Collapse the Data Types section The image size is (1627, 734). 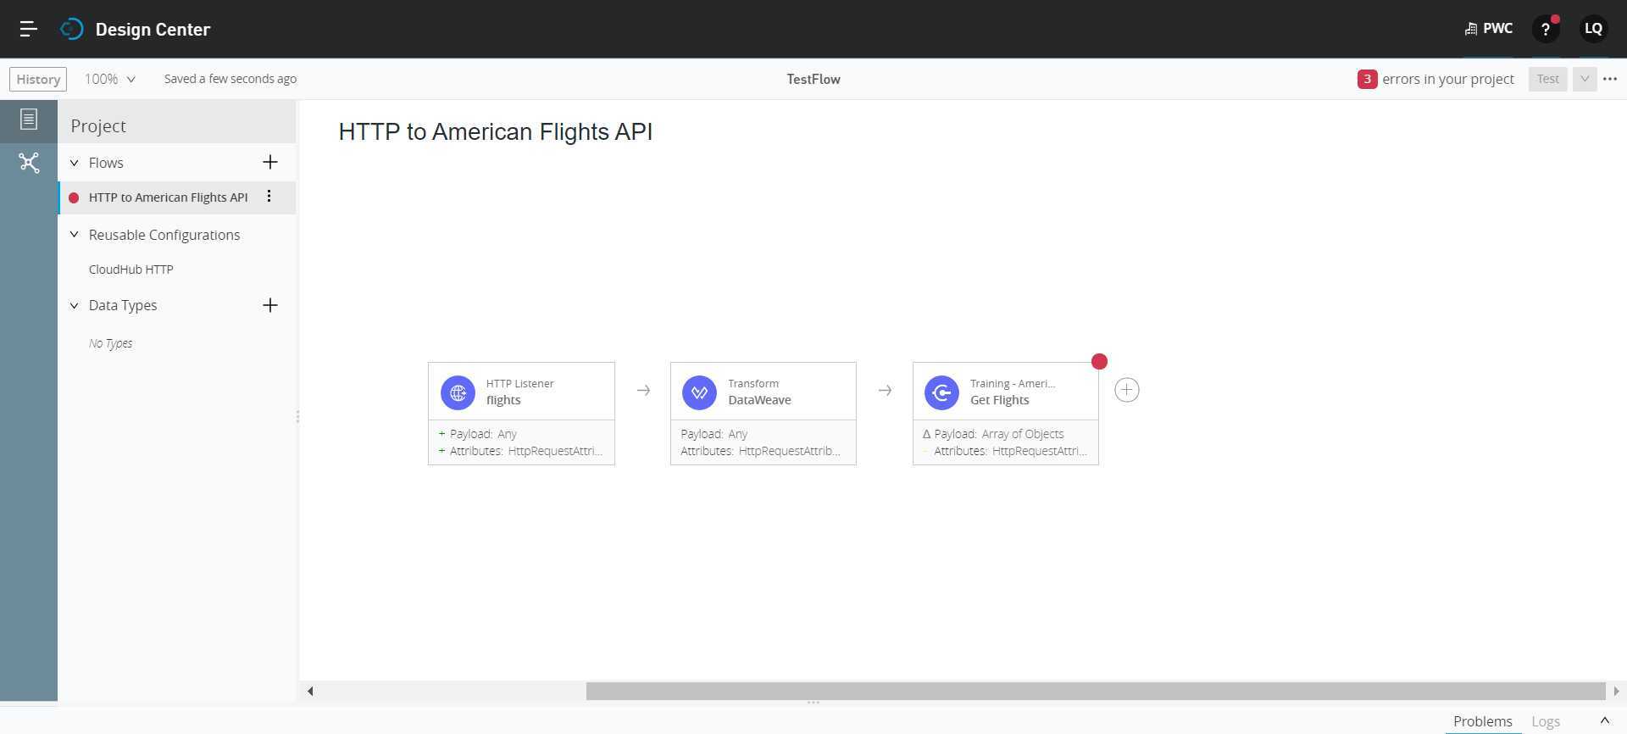point(75,305)
